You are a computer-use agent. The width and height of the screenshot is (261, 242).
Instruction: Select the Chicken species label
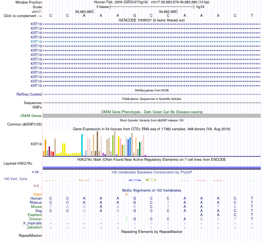tap(35, 219)
